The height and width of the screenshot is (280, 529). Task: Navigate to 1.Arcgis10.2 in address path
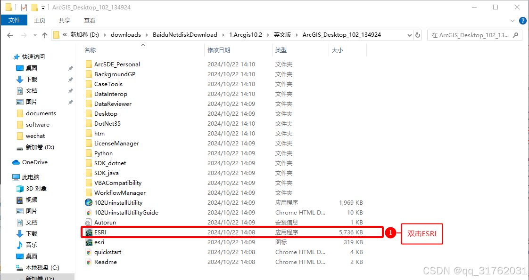coord(246,35)
